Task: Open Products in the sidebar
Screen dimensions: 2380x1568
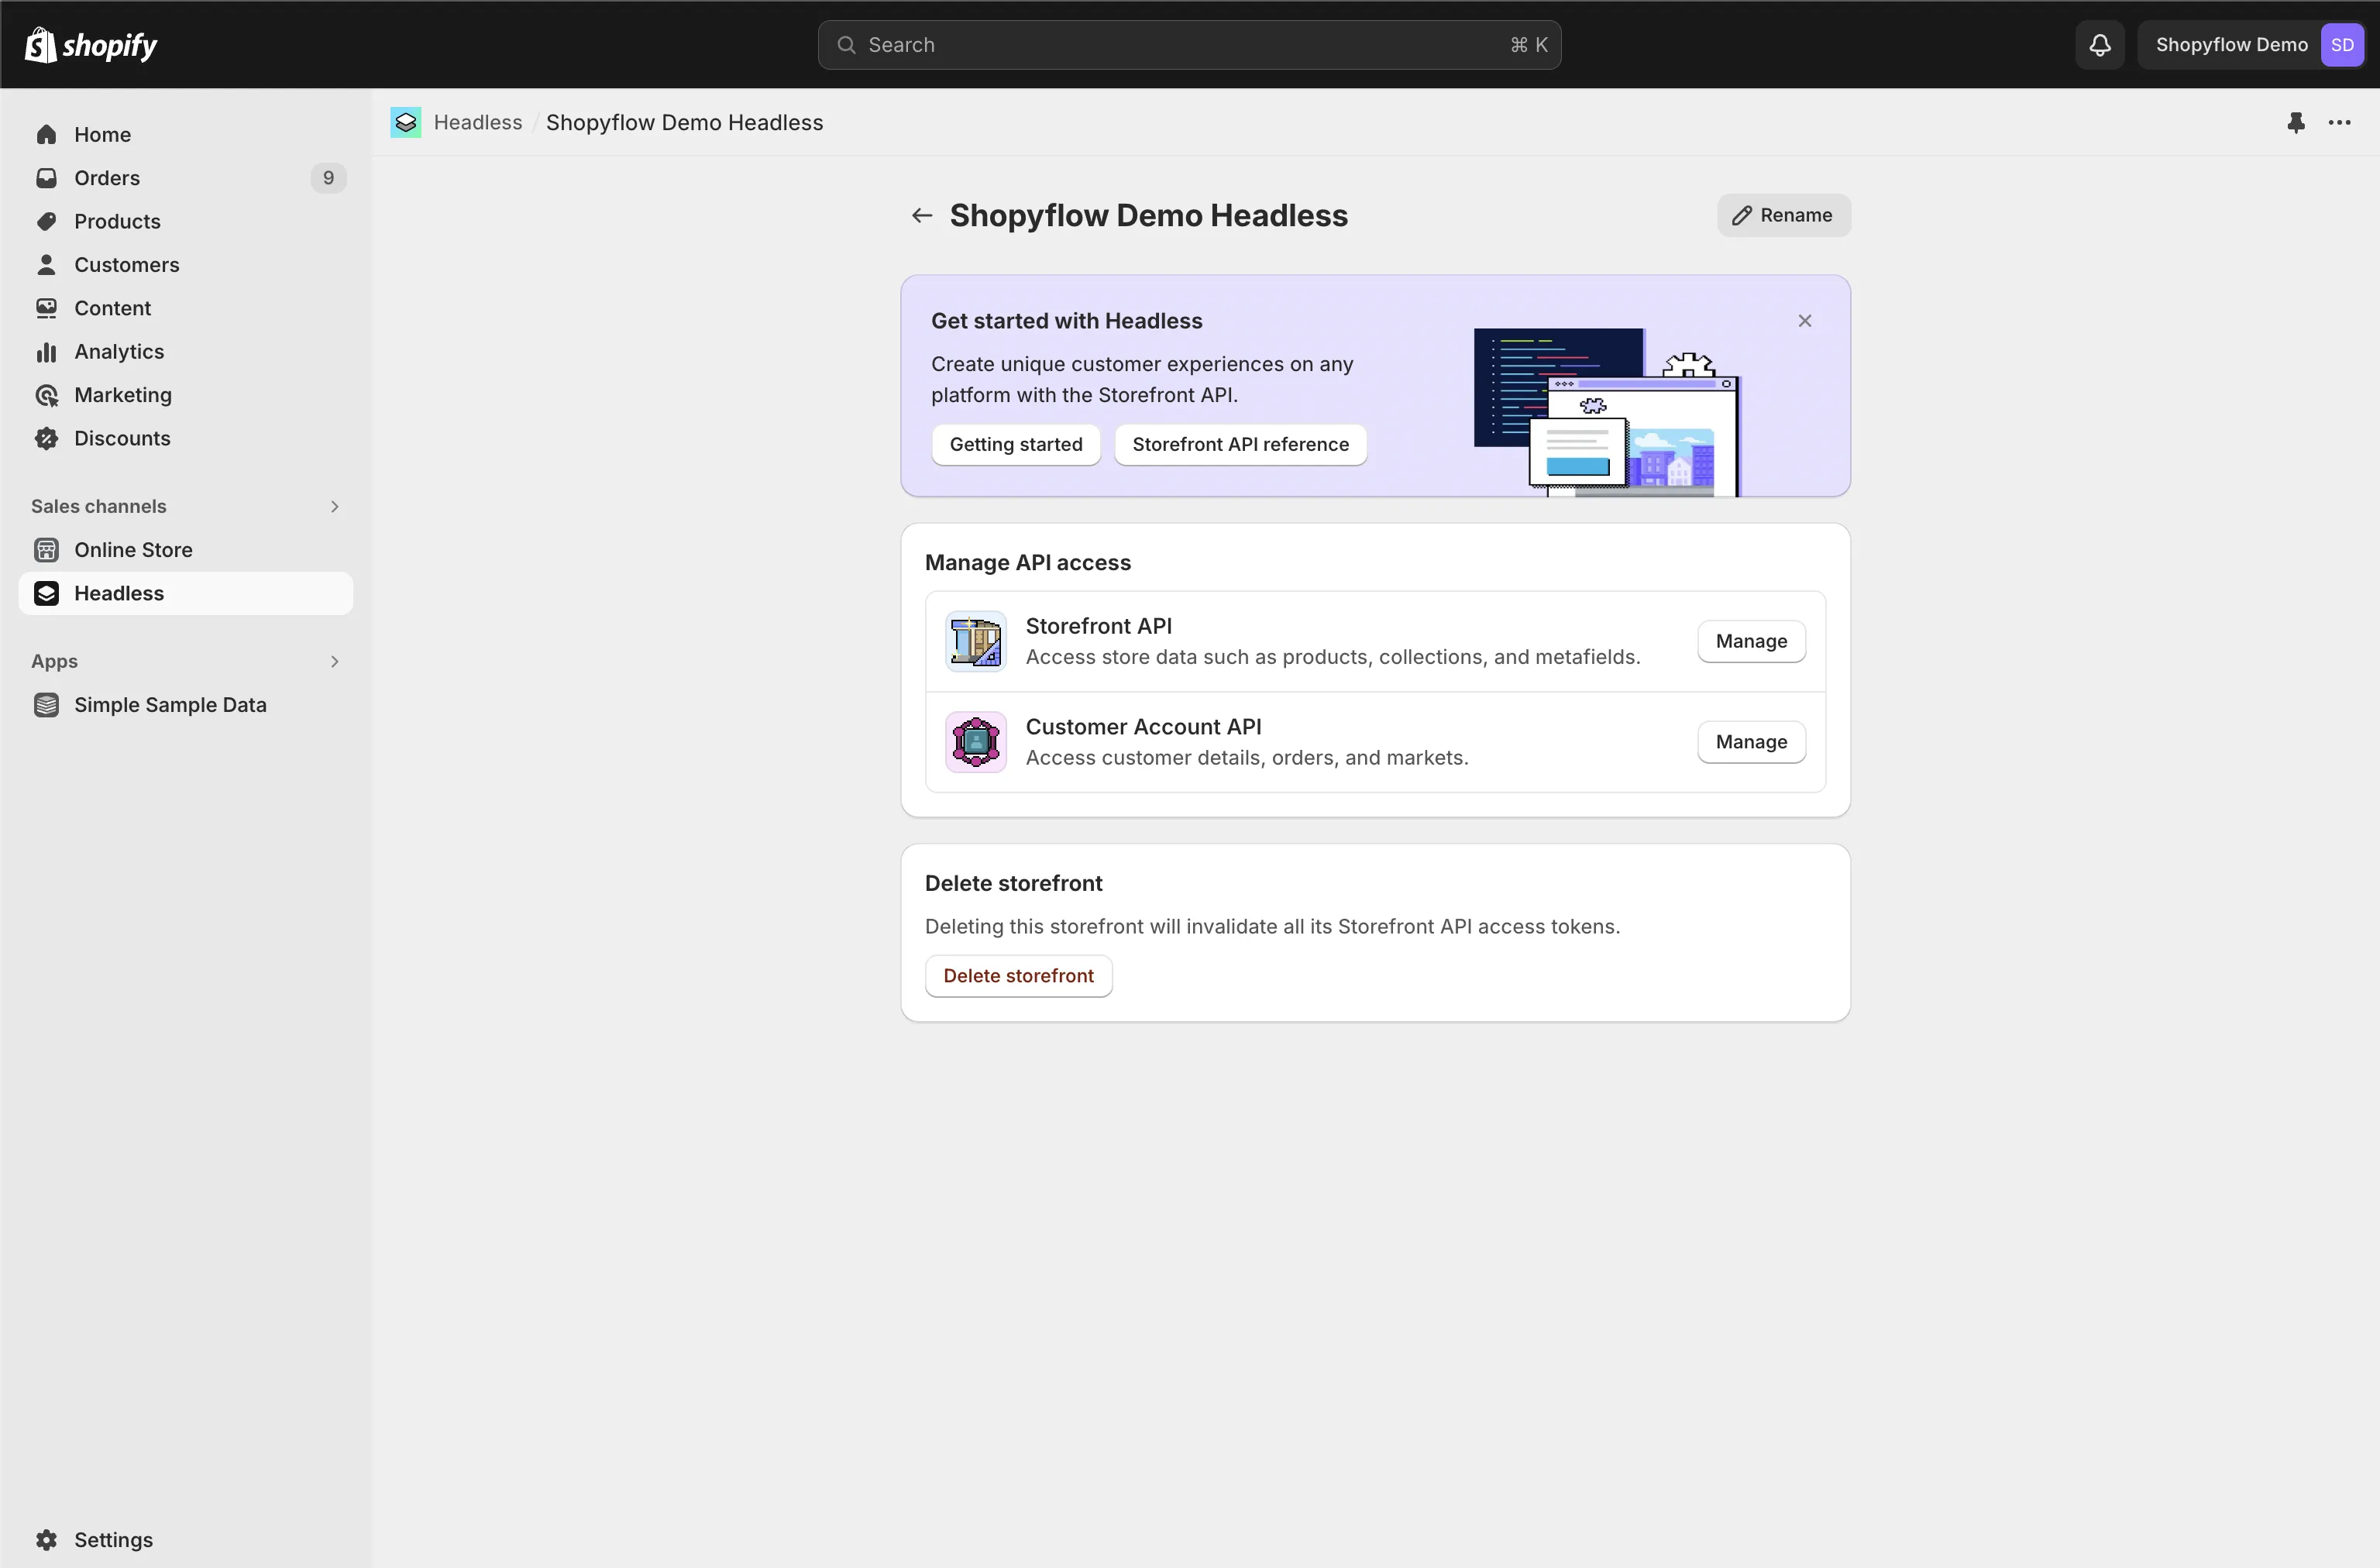Action: pyautogui.click(x=186, y=221)
